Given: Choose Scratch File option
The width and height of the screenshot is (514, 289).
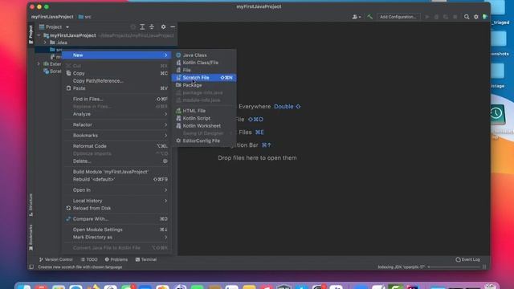Looking at the screenshot, I should tap(203, 78).
